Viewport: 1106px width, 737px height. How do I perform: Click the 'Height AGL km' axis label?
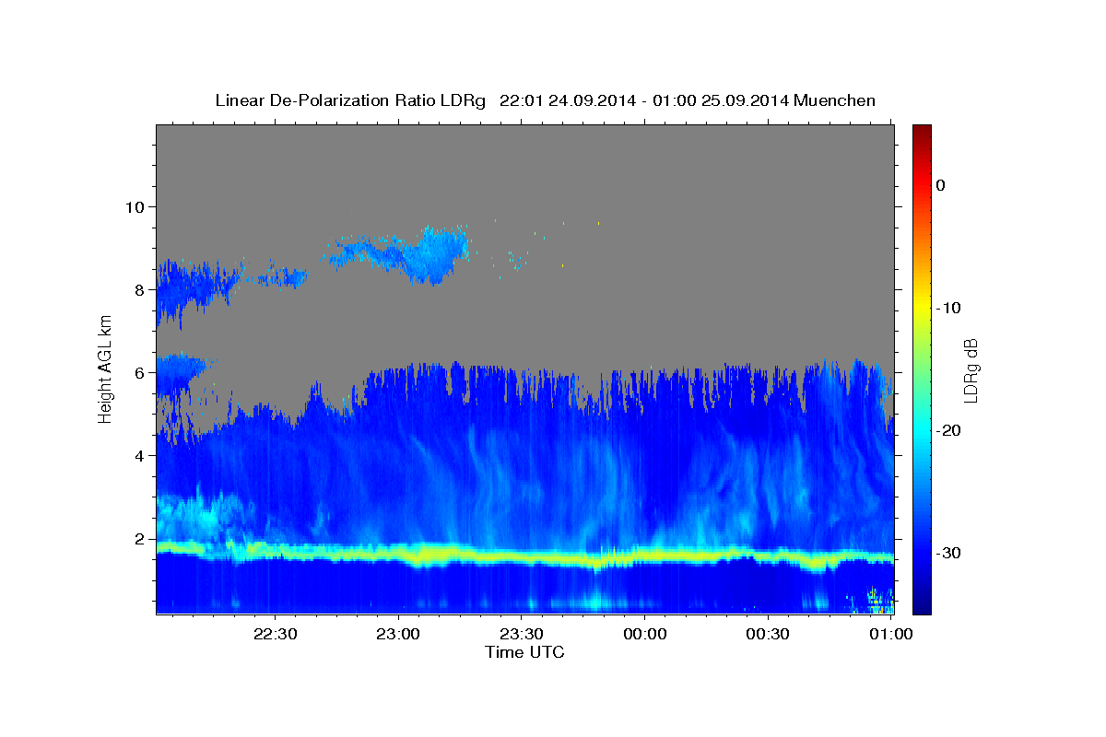click(105, 369)
